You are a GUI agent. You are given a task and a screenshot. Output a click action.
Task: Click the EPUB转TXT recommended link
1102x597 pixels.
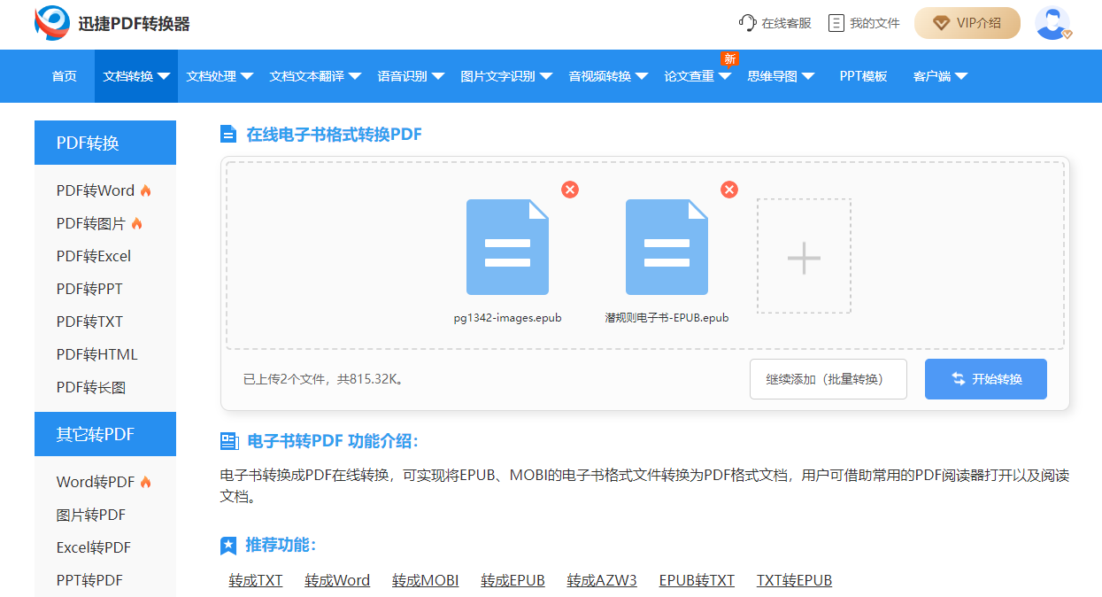tap(697, 580)
